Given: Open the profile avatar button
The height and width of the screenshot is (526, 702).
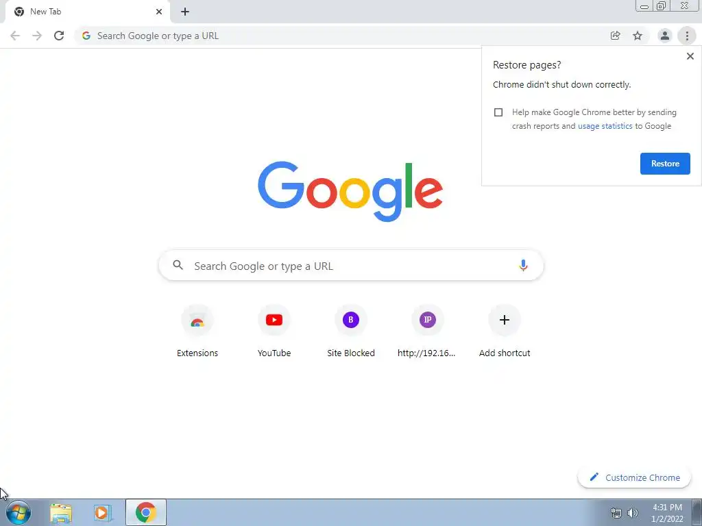Looking at the screenshot, I should 665,36.
